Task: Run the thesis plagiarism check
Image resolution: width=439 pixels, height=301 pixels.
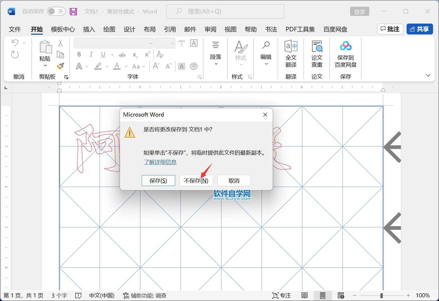Action: [317, 54]
